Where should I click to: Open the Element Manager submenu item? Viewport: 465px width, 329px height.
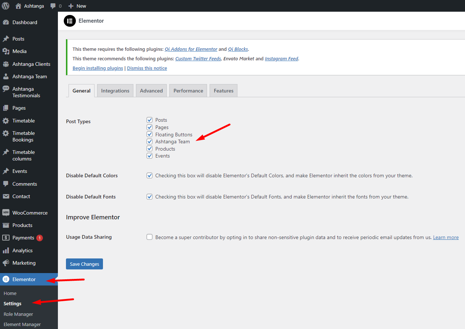(x=22, y=324)
